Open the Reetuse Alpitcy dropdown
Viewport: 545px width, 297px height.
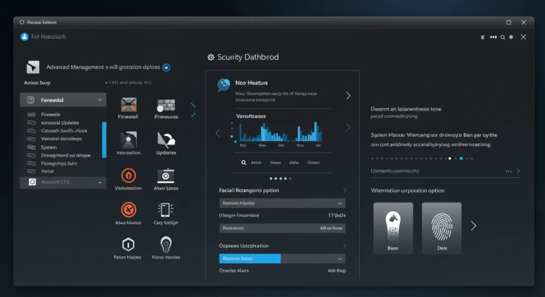coord(282,203)
